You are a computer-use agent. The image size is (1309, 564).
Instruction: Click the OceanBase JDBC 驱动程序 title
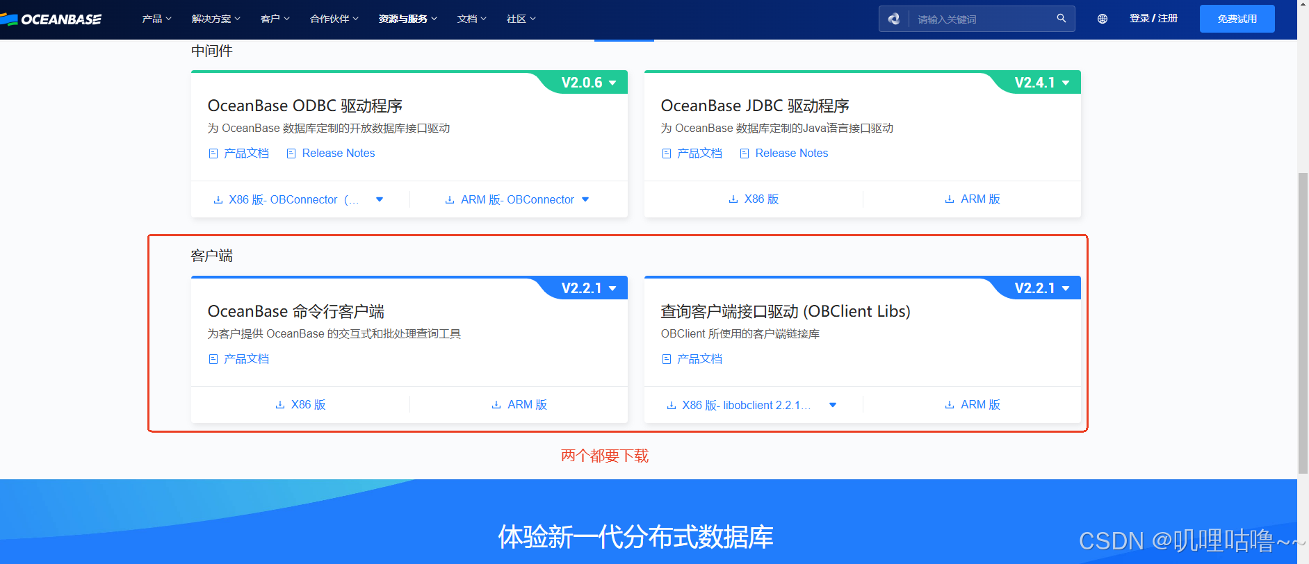point(755,106)
